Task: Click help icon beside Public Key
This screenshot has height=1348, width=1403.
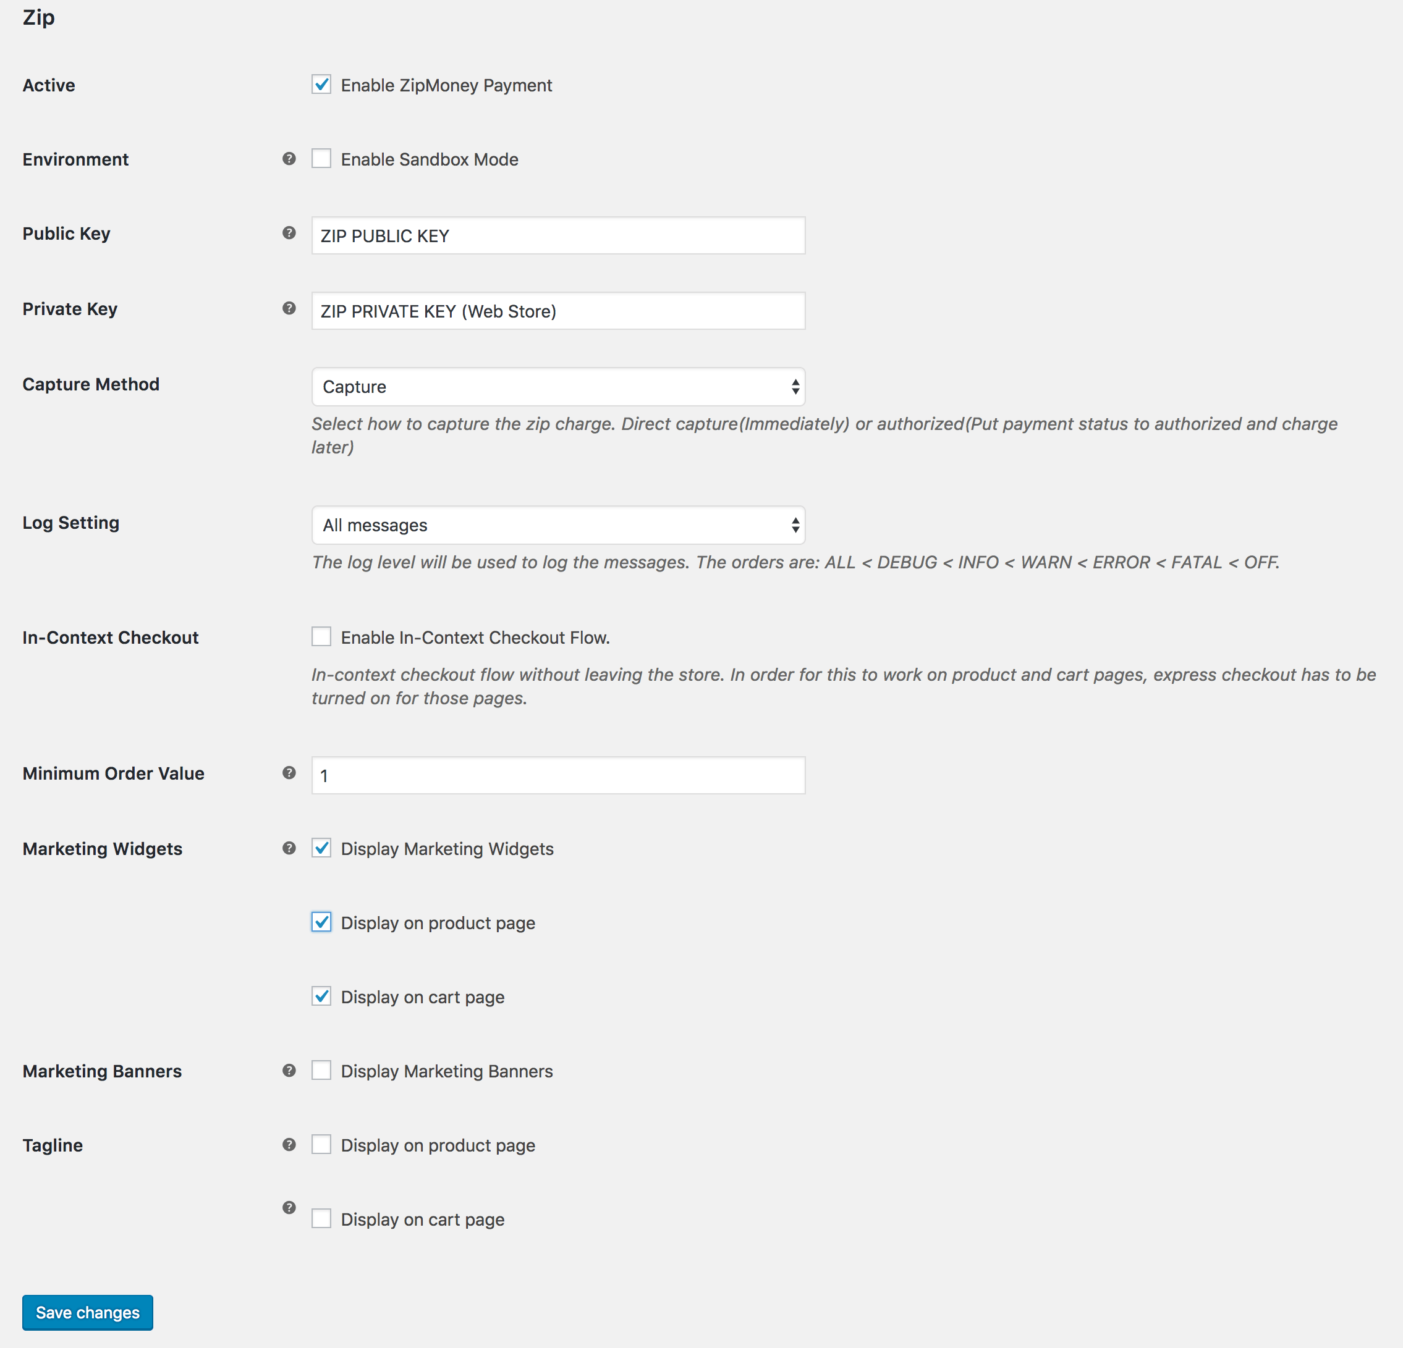Action: 289,234
